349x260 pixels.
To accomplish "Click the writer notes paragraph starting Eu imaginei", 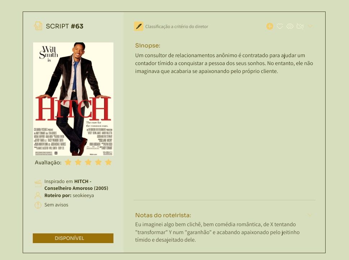I will click(x=218, y=232).
